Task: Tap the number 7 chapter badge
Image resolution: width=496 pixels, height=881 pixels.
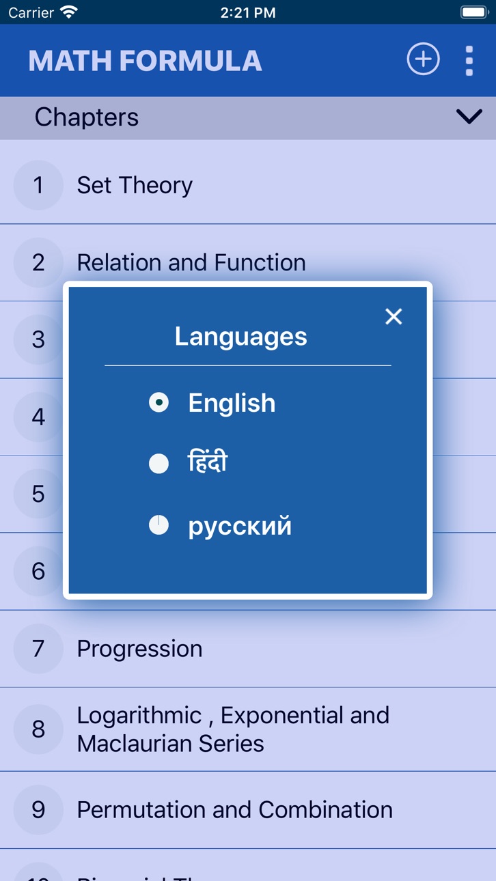Action: coord(38,648)
